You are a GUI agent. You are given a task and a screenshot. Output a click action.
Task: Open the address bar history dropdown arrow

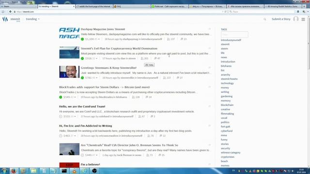pos(223,12)
